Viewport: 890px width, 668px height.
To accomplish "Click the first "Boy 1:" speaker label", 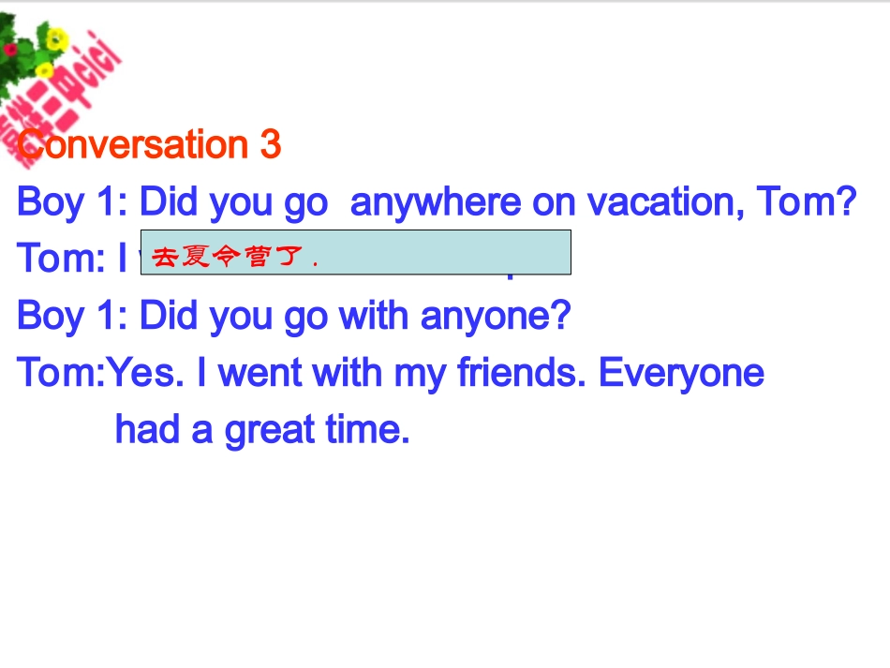I will click(71, 202).
